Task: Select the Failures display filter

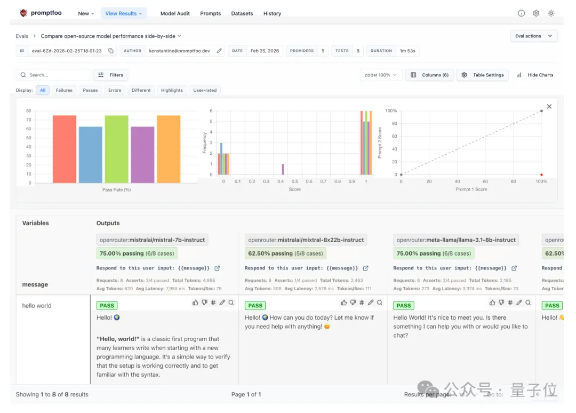Action: [64, 90]
